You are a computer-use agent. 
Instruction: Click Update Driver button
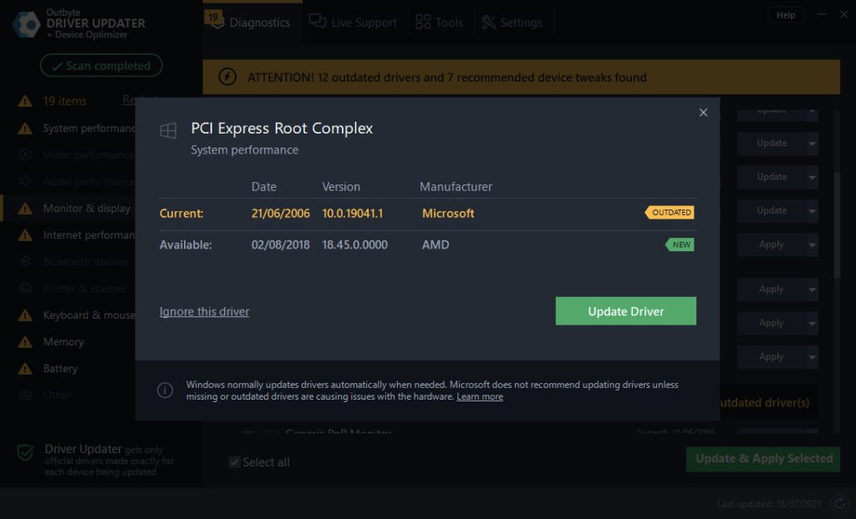[x=625, y=311]
